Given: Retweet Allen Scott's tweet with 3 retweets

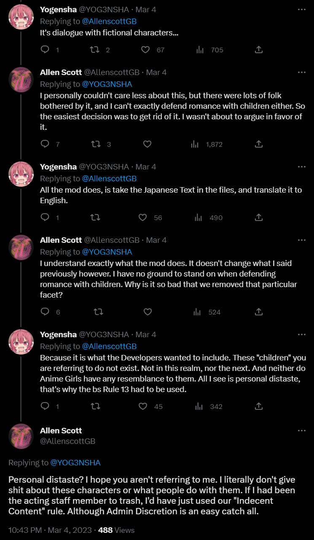Looking at the screenshot, I should point(96,144).
